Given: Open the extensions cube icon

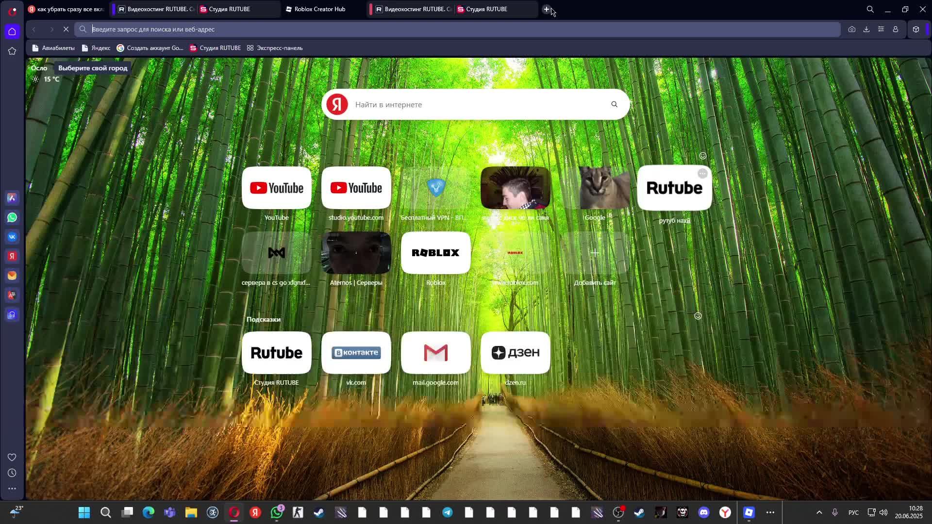Looking at the screenshot, I should pos(916,29).
